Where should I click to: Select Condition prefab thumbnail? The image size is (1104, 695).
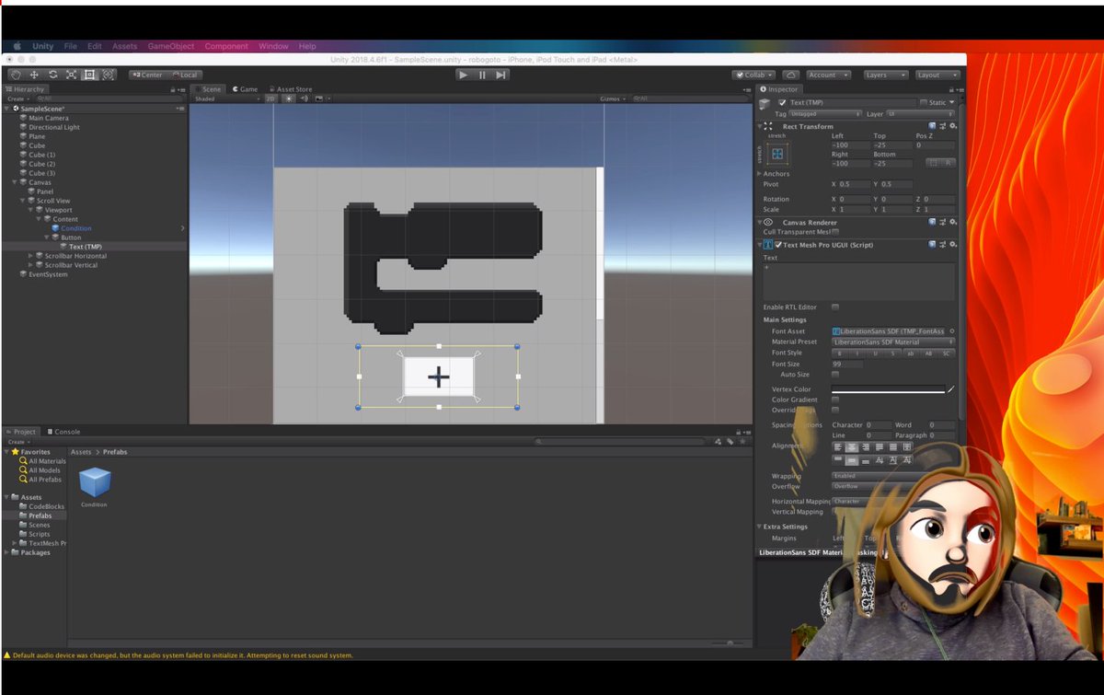click(95, 482)
